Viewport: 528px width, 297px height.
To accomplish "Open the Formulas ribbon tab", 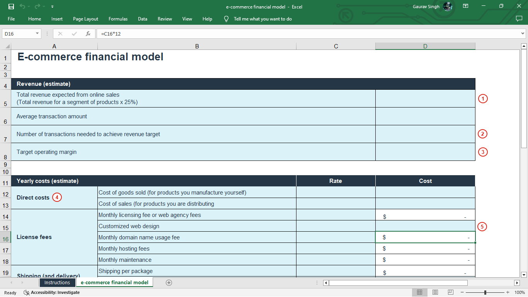I will 118,19.
